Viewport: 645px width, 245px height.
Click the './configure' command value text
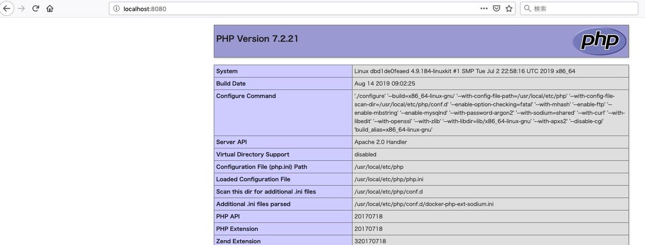(489, 113)
